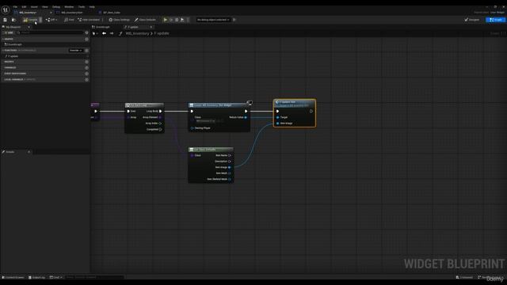Click the Loop Body exec pin

160,111
